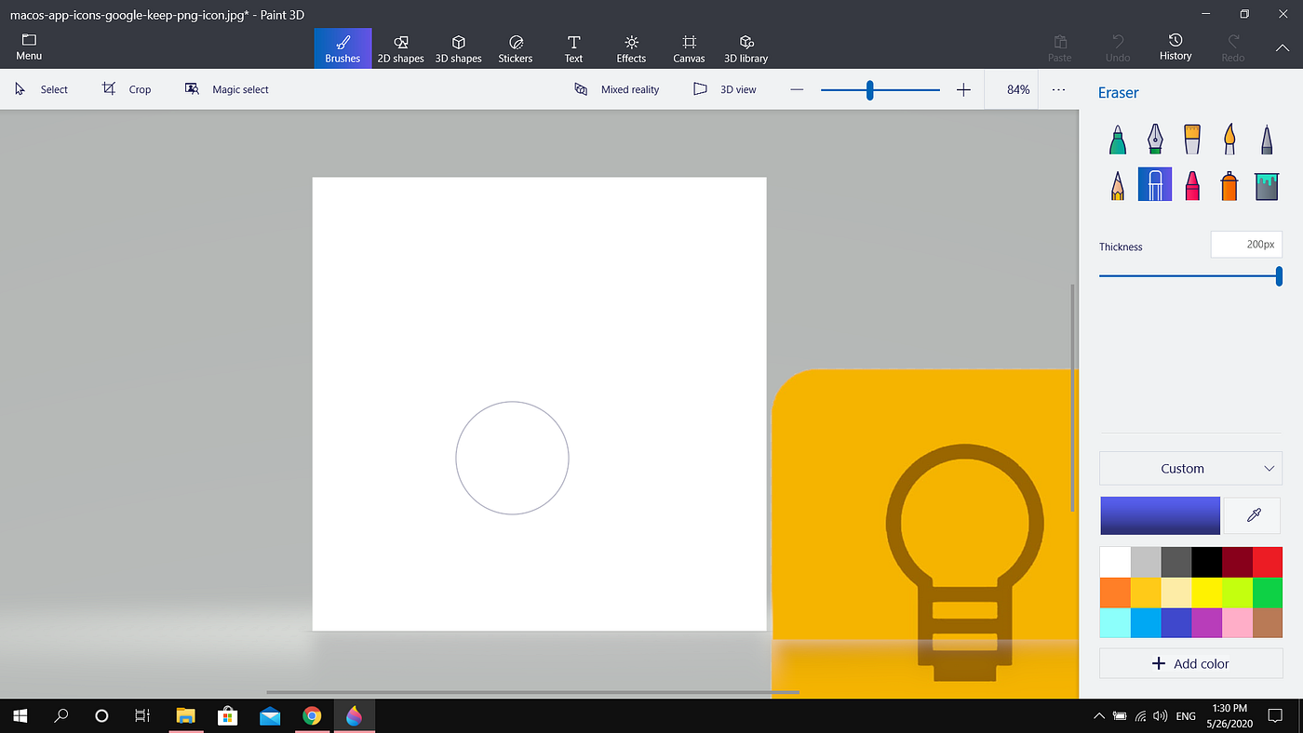Click the Thickness value input field

(x=1246, y=244)
